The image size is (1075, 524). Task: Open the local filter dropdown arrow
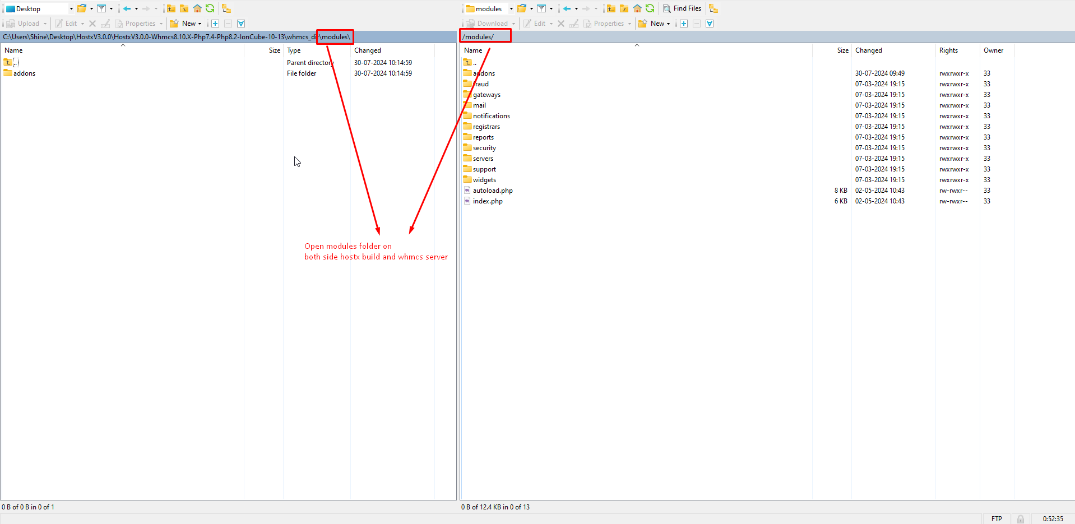(111, 9)
